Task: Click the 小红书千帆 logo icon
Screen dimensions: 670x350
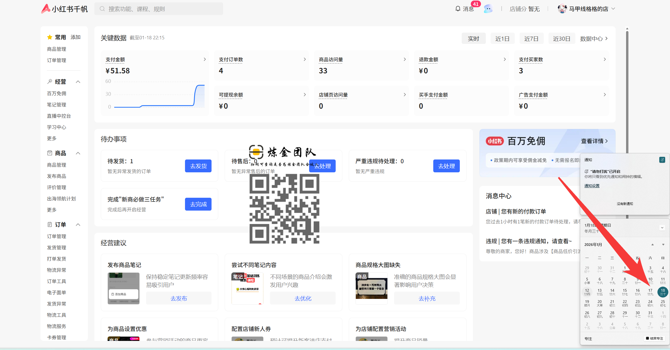Action: 46,9
